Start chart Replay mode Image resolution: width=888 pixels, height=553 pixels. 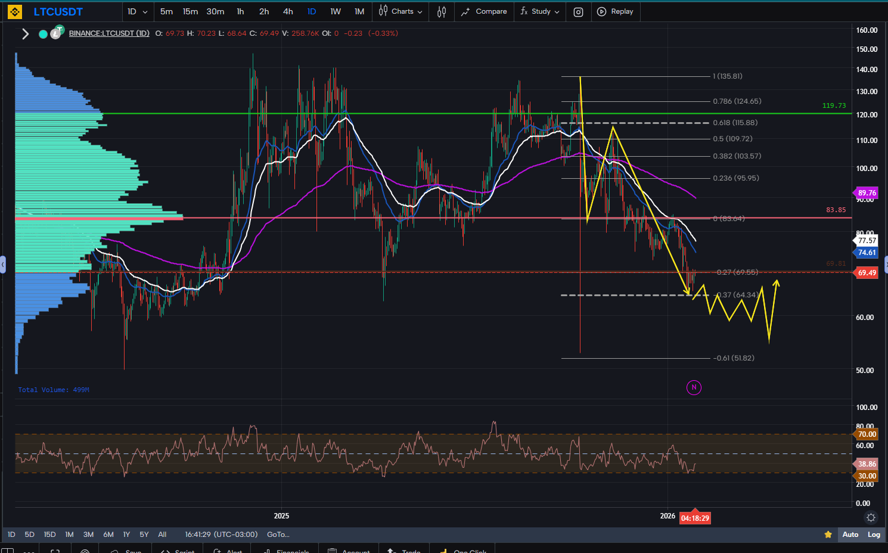pos(616,11)
